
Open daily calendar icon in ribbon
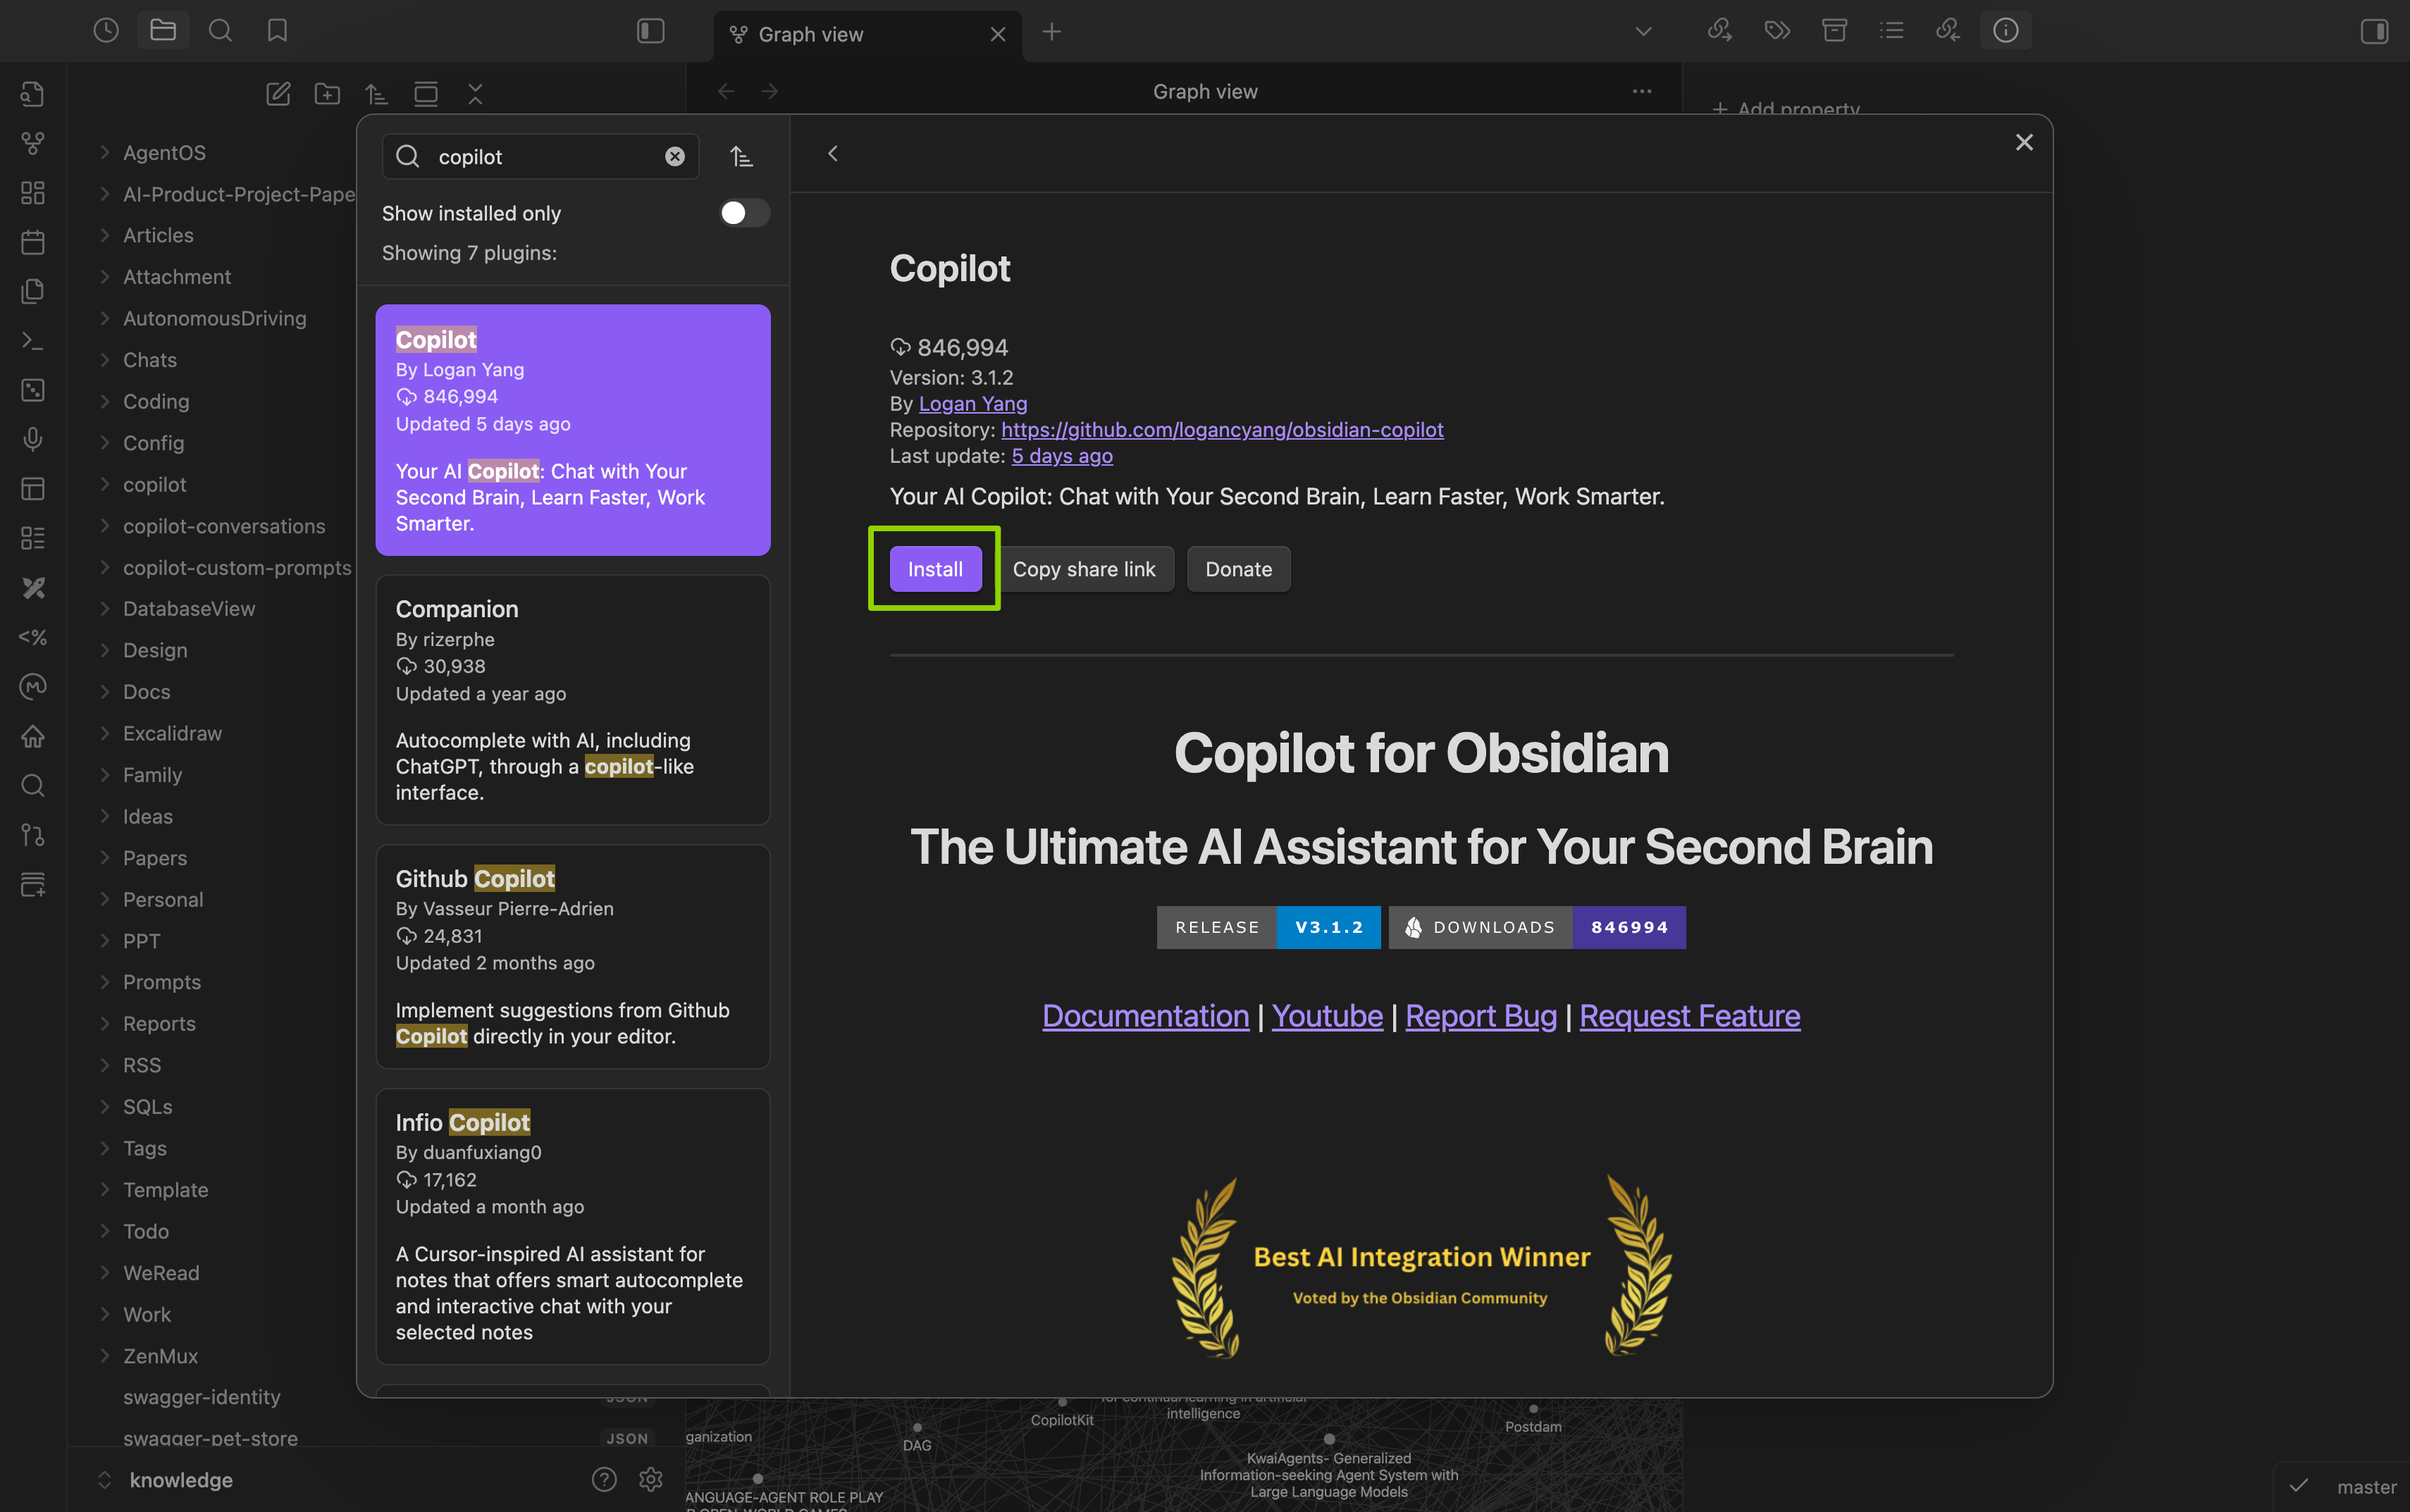tap(33, 242)
